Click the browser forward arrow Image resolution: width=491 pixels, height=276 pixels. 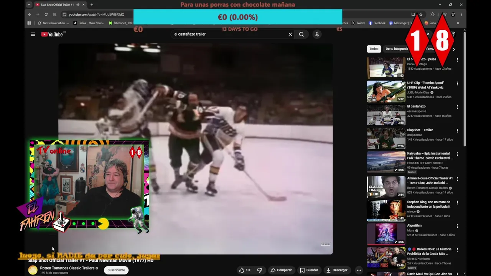(x=38, y=15)
